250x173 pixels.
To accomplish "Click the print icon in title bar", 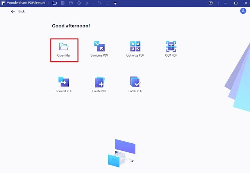I will (x=79, y=3).
